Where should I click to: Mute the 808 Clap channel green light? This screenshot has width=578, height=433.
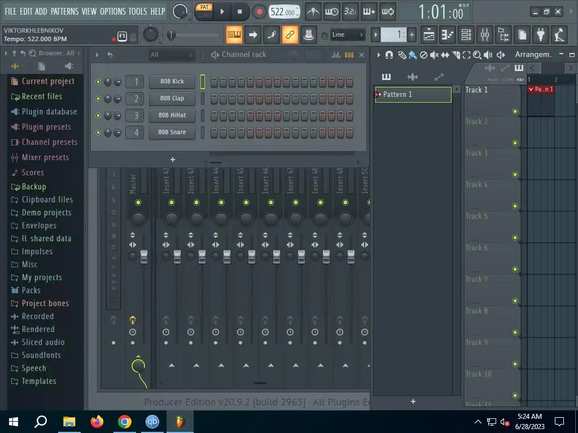pyautogui.click(x=98, y=99)
